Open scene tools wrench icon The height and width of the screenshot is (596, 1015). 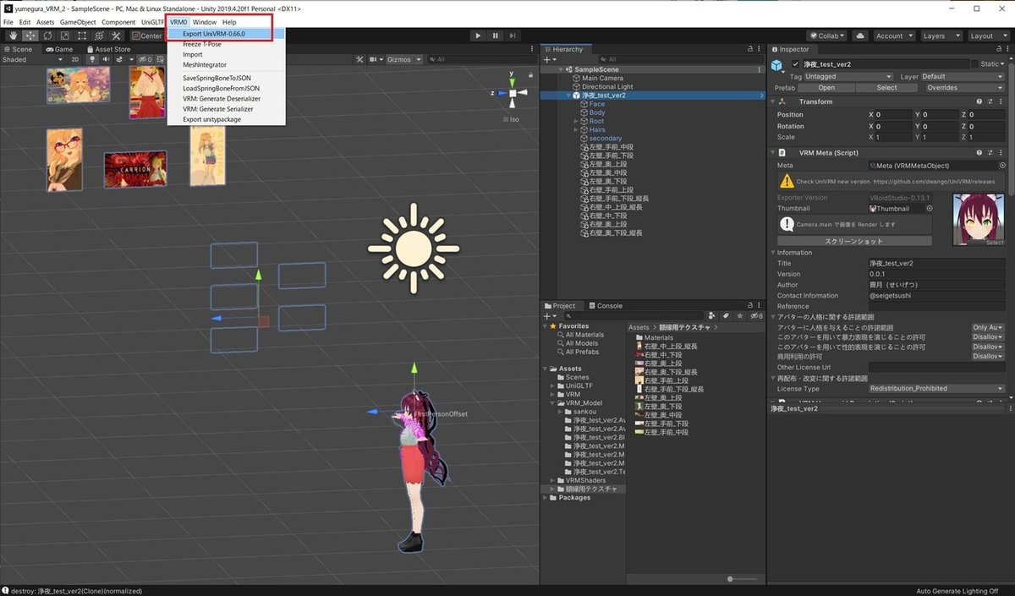tap(359, 59)
